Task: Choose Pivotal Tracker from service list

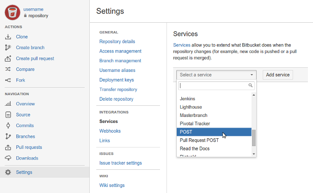Action: pos(214,123)
